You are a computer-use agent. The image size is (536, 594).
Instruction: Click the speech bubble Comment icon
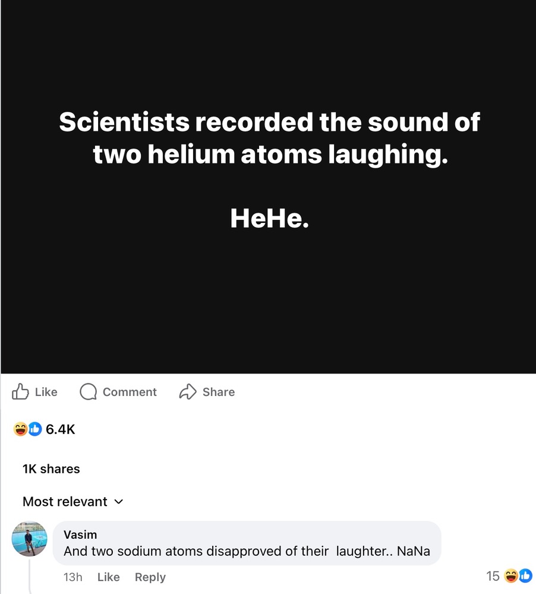89,392
